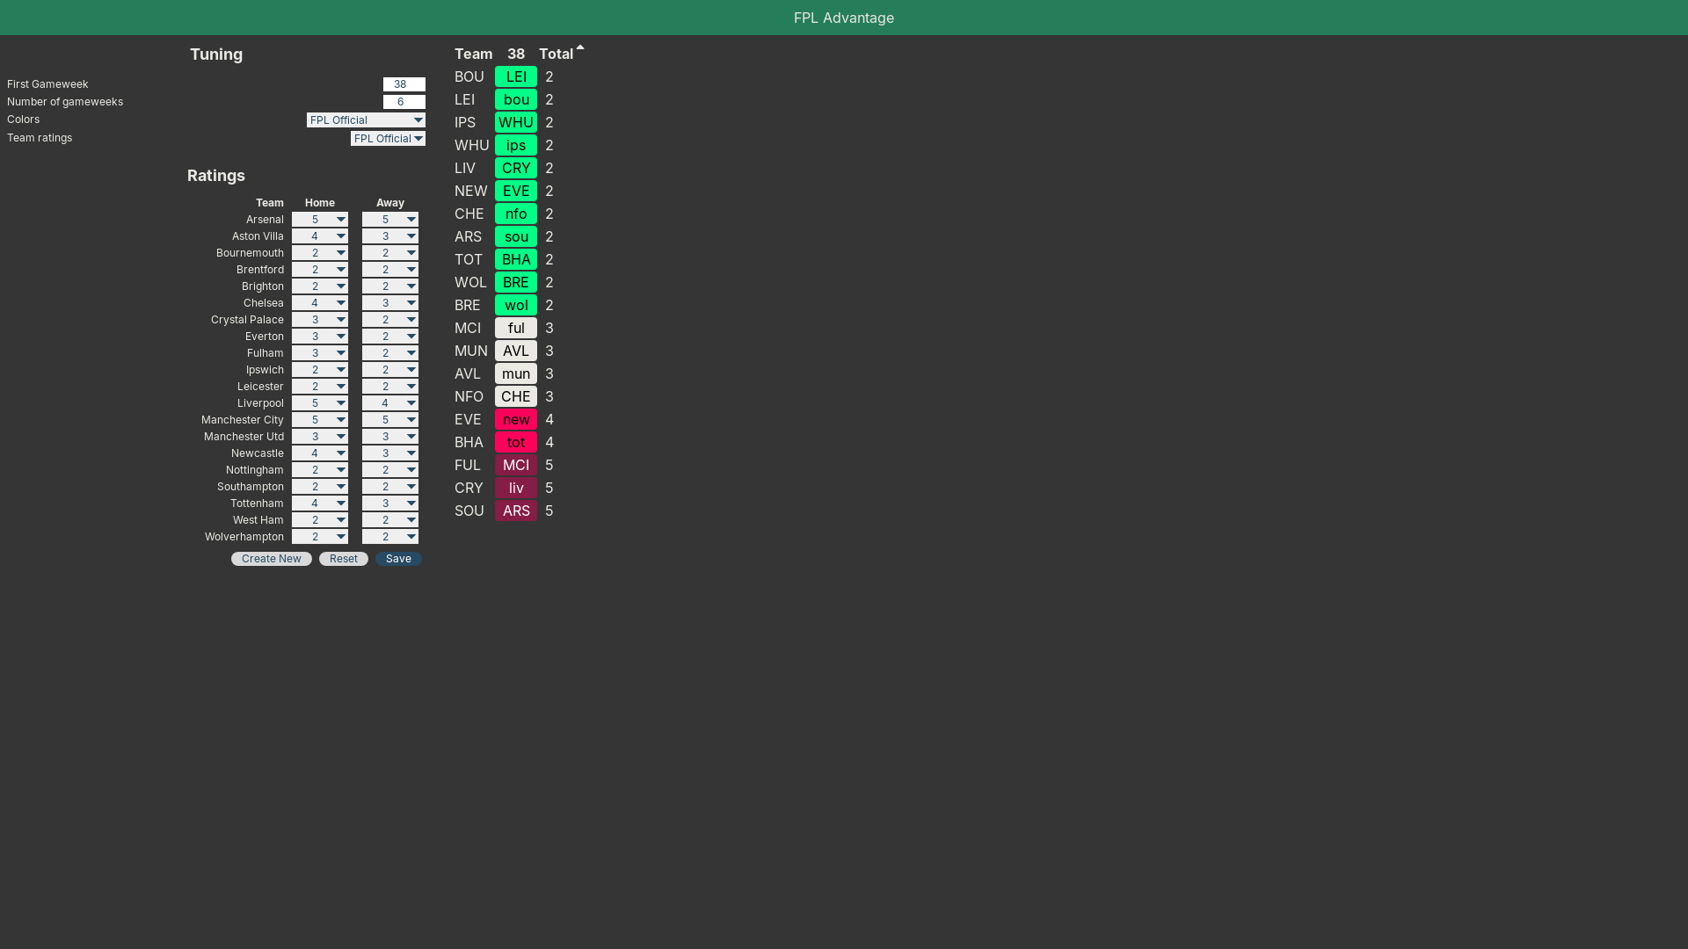1688x949 pixels.
Task: Click the Number of gameweeks field
Action: (404, 102)
